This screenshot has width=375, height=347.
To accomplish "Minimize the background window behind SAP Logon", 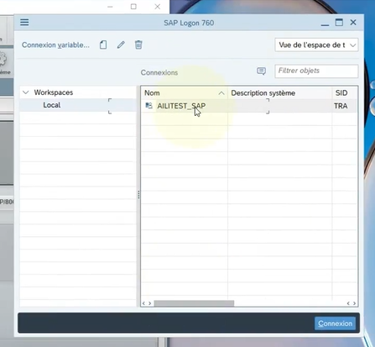I will (110, 7).
